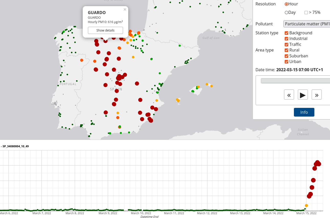Select the Day resolution option
Screen dimensions: 330x218
(286, 13)
